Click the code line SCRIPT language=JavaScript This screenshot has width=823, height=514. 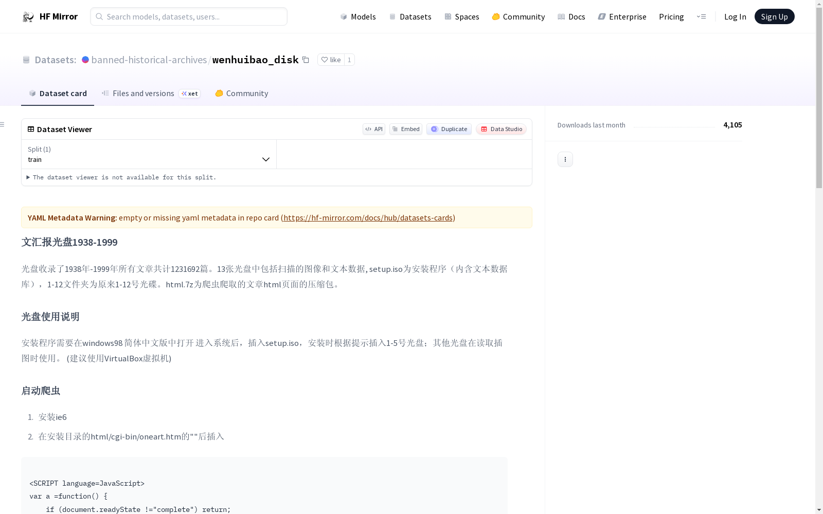[x=87, y=483]
